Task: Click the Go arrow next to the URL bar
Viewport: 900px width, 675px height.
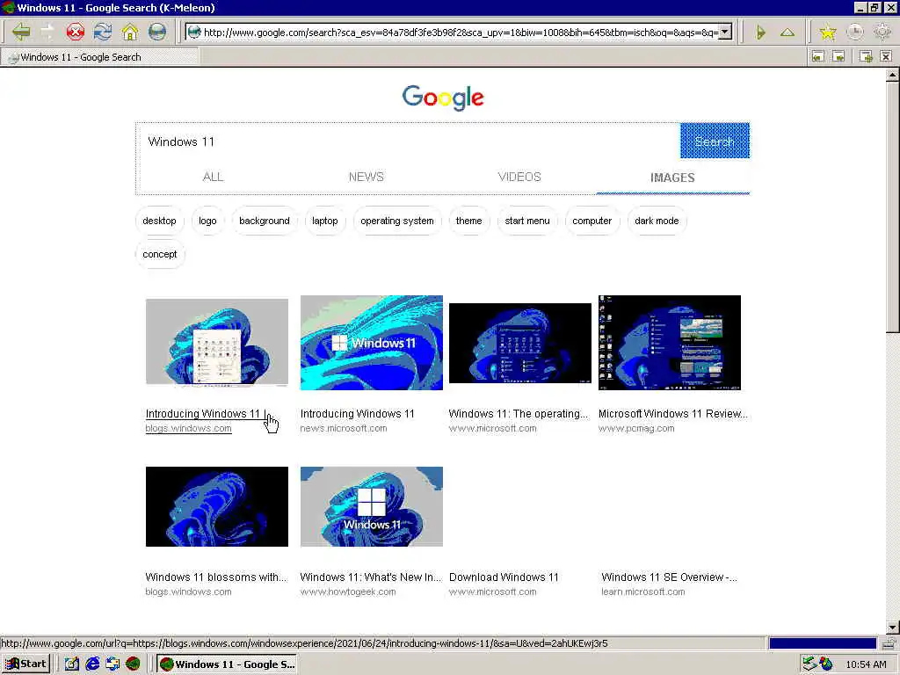Action: [761, 33]
